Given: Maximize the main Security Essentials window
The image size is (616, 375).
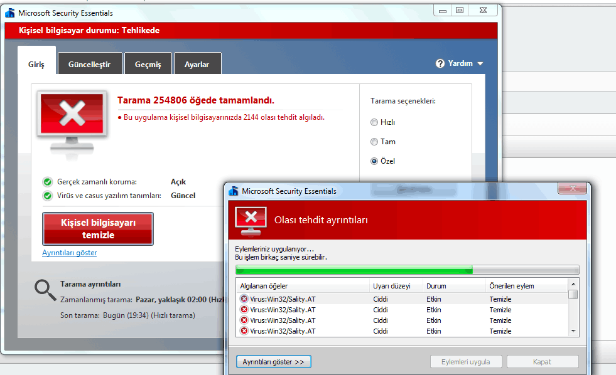Looking at the screenshot, I should click(x=459, y=11).
